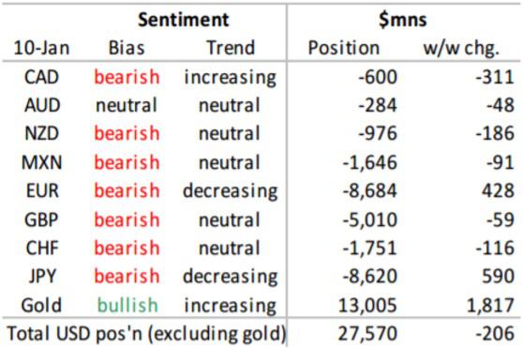
Task: Select total position value 27,570
Action: click(x=367, y=334)
